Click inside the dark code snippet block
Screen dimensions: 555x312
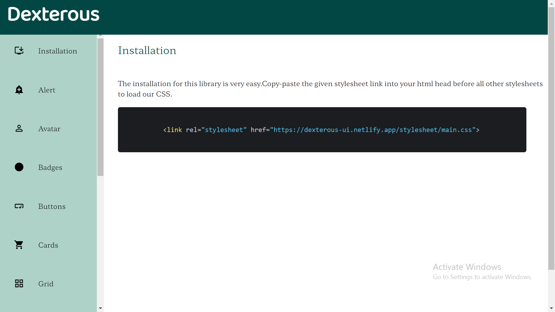[x=322, y=129]
